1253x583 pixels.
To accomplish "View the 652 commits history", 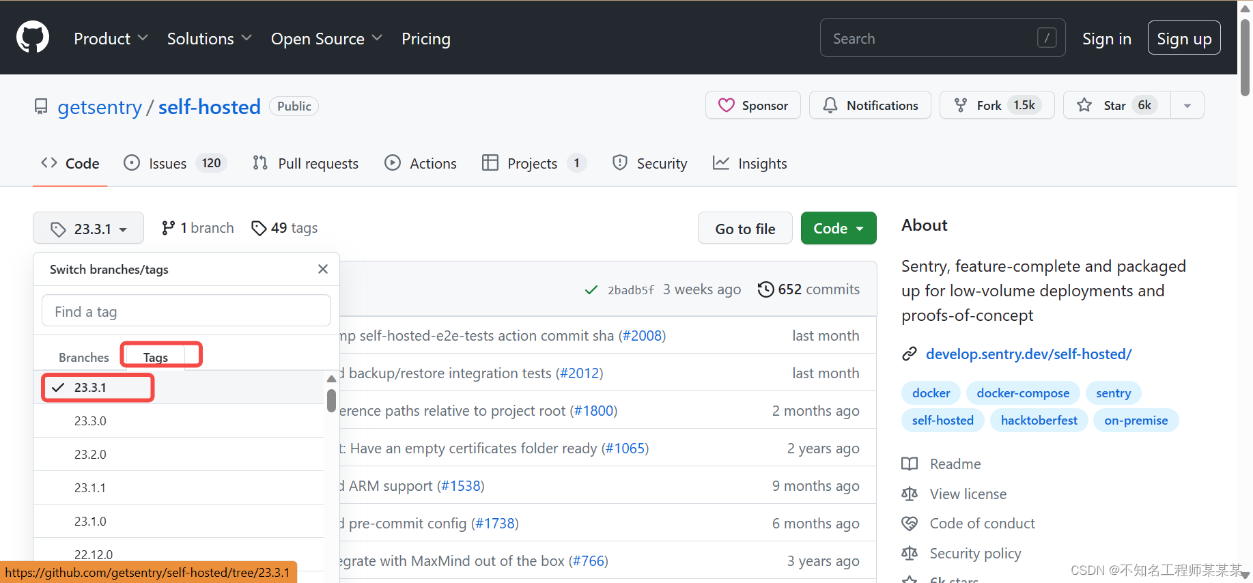I will (808, 289).
